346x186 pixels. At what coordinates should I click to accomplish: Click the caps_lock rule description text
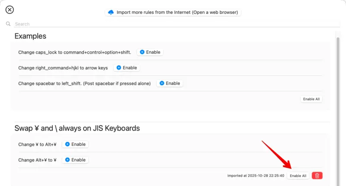click(74, 52)
